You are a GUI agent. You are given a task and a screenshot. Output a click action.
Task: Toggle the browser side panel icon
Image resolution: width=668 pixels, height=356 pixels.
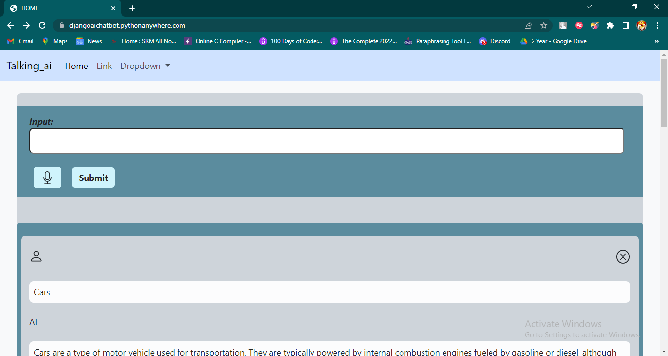[x=625, y=25]
